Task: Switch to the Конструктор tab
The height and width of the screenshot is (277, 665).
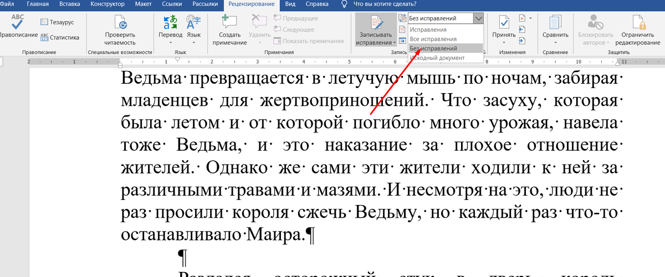Action: 108,4
